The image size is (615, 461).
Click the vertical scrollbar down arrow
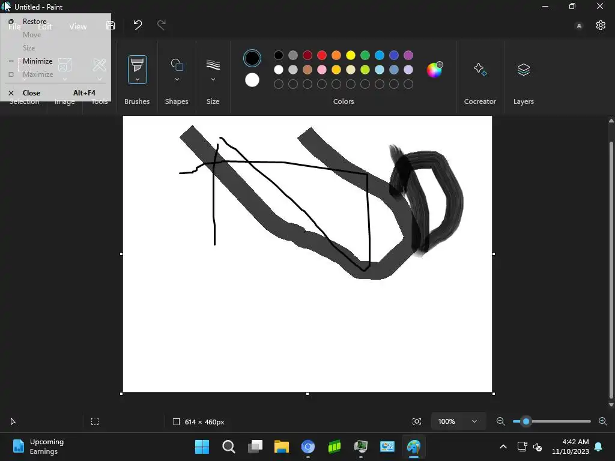(x=611, y=405)
